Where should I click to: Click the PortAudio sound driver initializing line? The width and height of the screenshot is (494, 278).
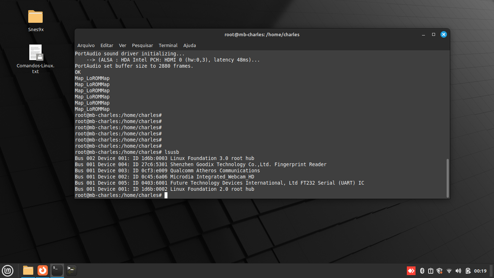point(130,54)
